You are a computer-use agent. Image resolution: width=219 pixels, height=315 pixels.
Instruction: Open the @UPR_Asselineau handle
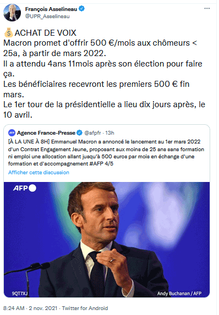pyautogui.click(x=47, y=16)
